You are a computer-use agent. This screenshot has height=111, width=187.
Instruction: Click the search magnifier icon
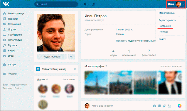(x=37, y=4)
